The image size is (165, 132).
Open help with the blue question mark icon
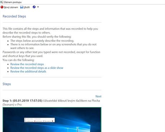pos(34,7)
